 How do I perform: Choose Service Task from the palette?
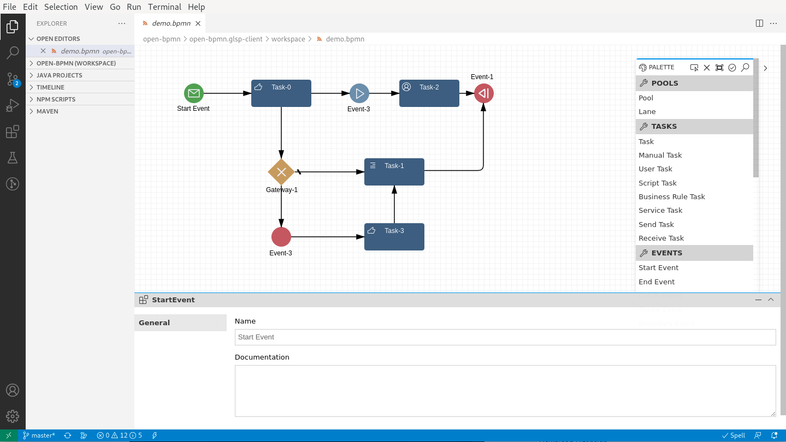(x=660, y=211)
